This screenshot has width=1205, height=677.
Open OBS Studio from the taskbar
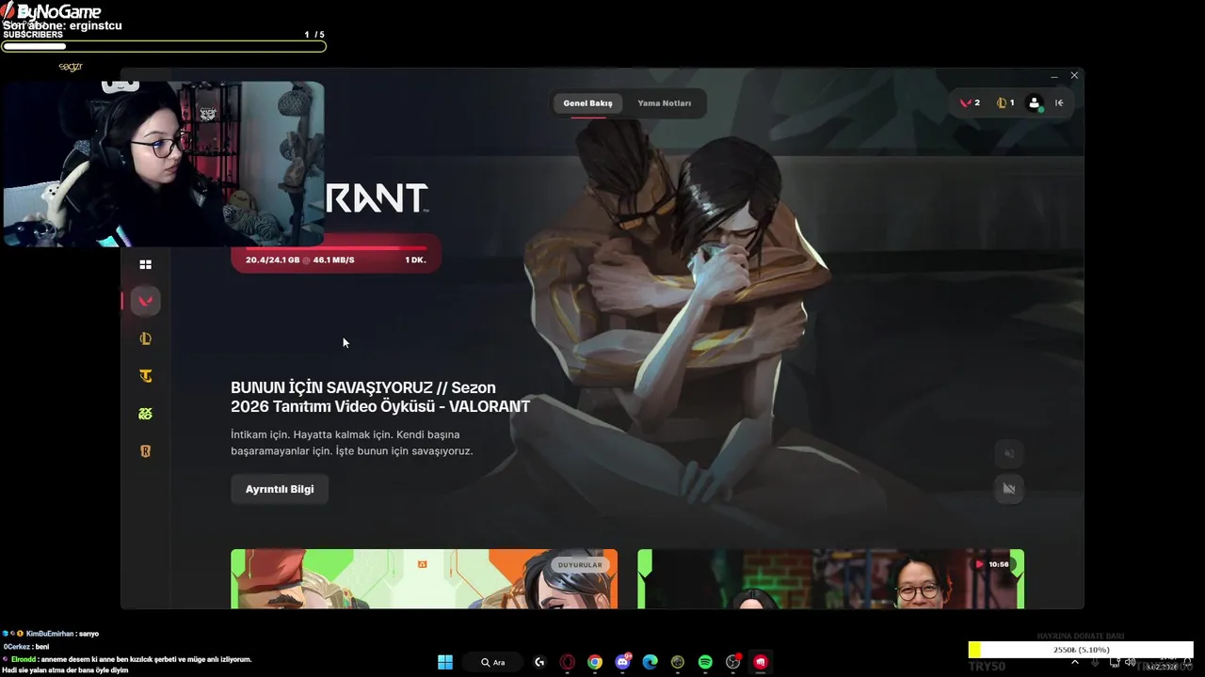[733, 662]
